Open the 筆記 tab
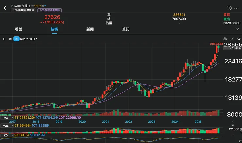Viewport: 242px width, 143px height. click(126, 29)
